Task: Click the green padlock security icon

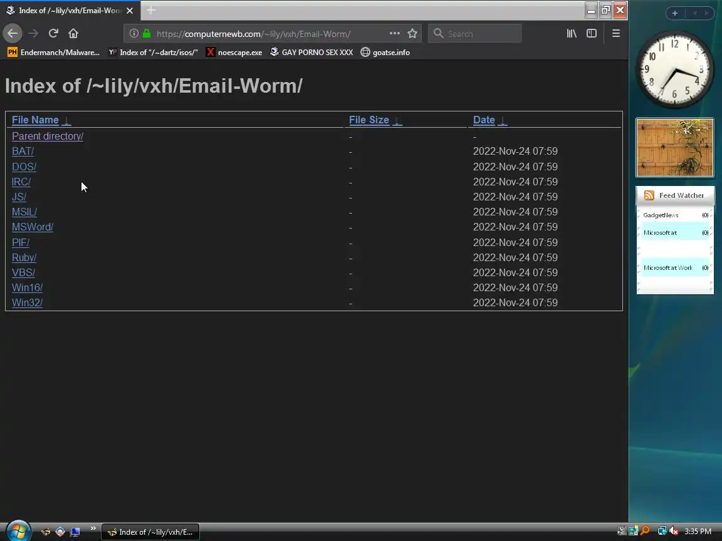Action: (x=147, y=33)
